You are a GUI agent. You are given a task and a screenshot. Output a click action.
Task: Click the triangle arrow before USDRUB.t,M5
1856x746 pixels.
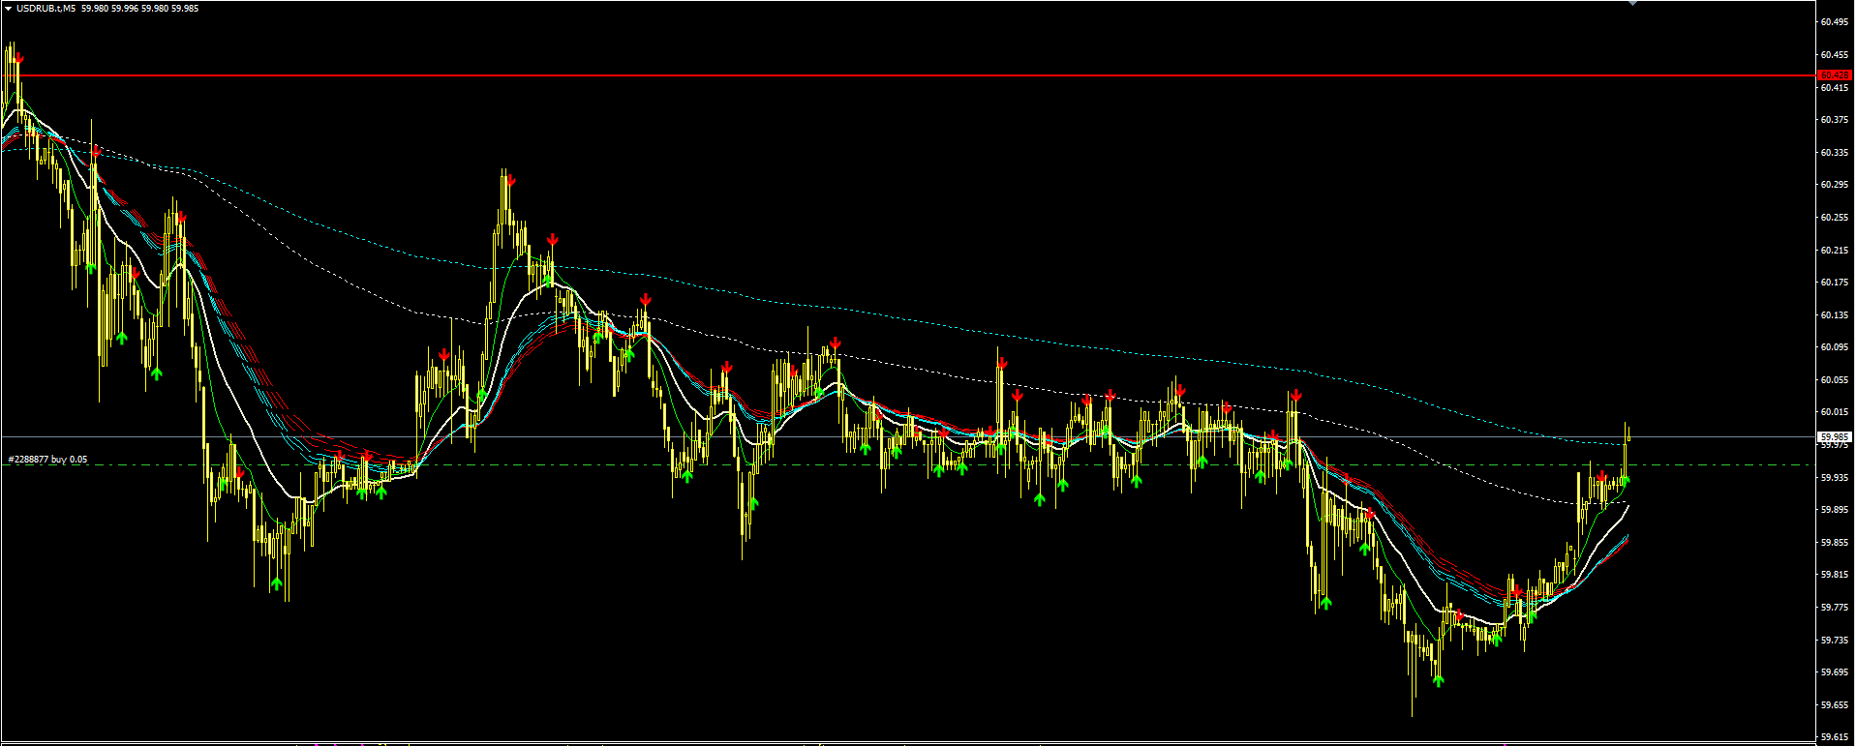(x=8, y=8)
